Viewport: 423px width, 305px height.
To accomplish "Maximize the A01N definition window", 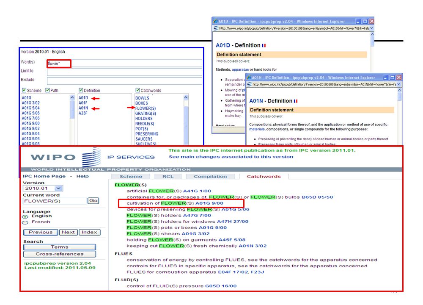I will tap(392, 78).
